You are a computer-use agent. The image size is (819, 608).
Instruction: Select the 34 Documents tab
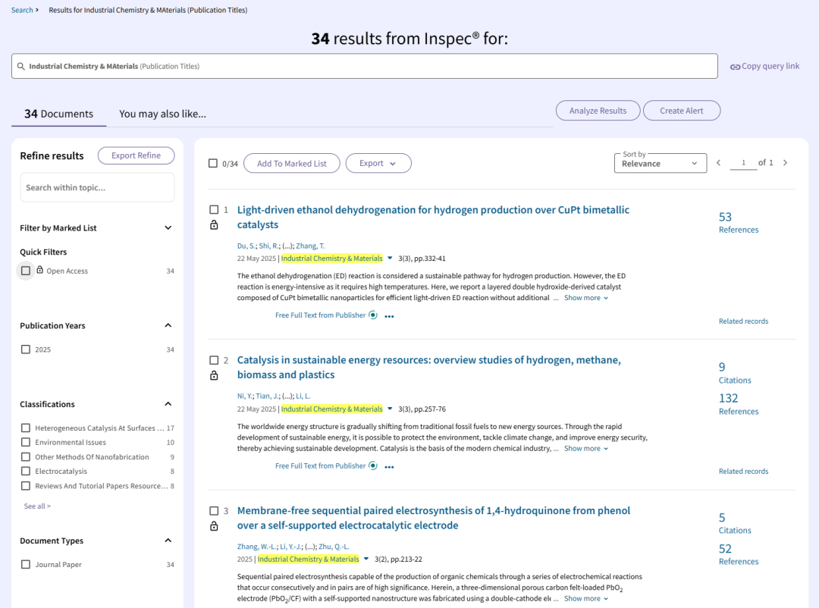click(x=58, y=114)
